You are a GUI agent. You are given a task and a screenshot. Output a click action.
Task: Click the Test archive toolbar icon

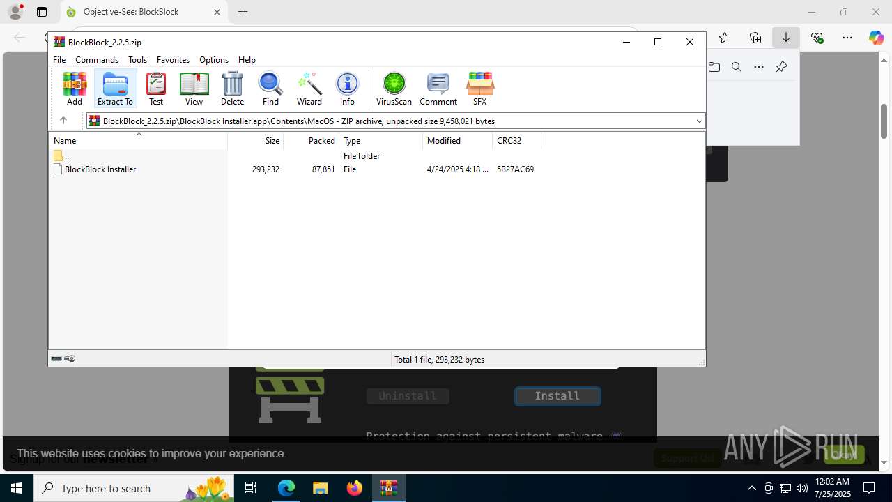(156, 89)
